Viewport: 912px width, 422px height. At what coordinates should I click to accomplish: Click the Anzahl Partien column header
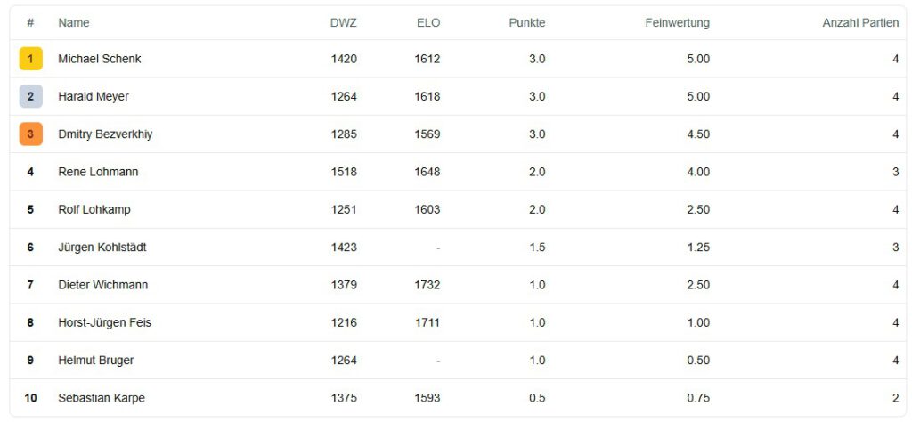point(859,22)
